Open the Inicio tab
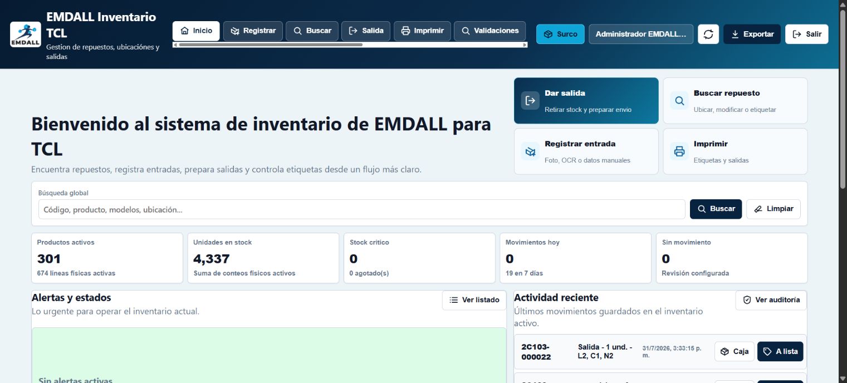Image resolution: width=847 pixels, height=383 pixels. point(196,31)
